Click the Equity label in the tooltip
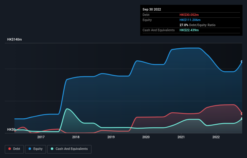Screen dimensions: 247x158 (x=147, y=20)
